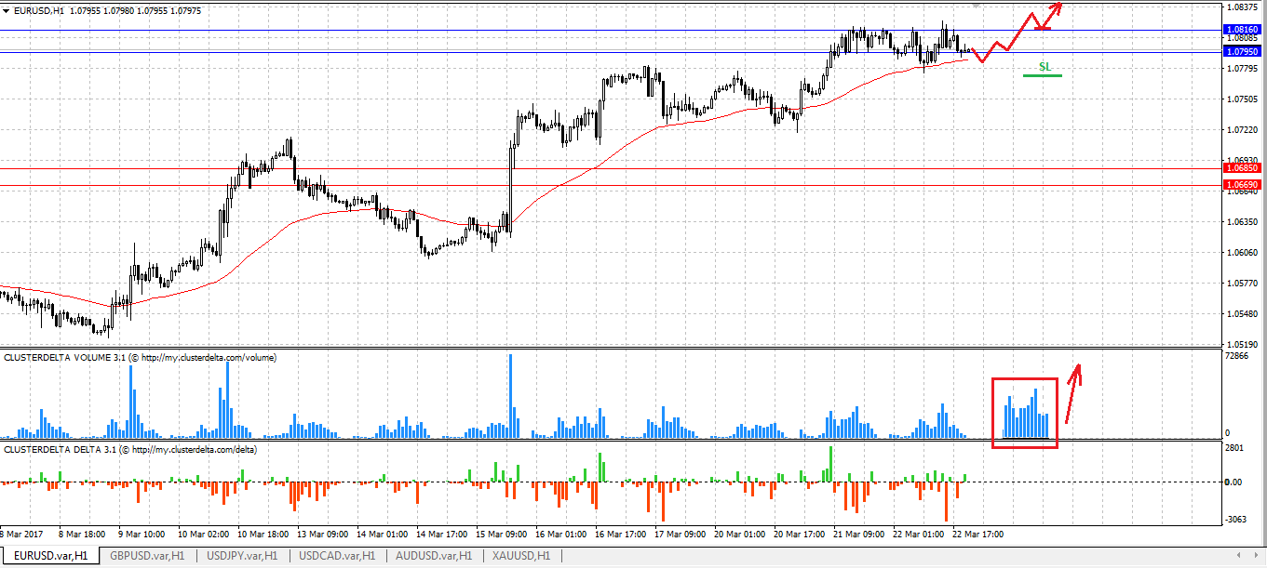Switch to the GBPUSD.var,H1 chart tab
1267x568 pixels.
click(147, 556)
